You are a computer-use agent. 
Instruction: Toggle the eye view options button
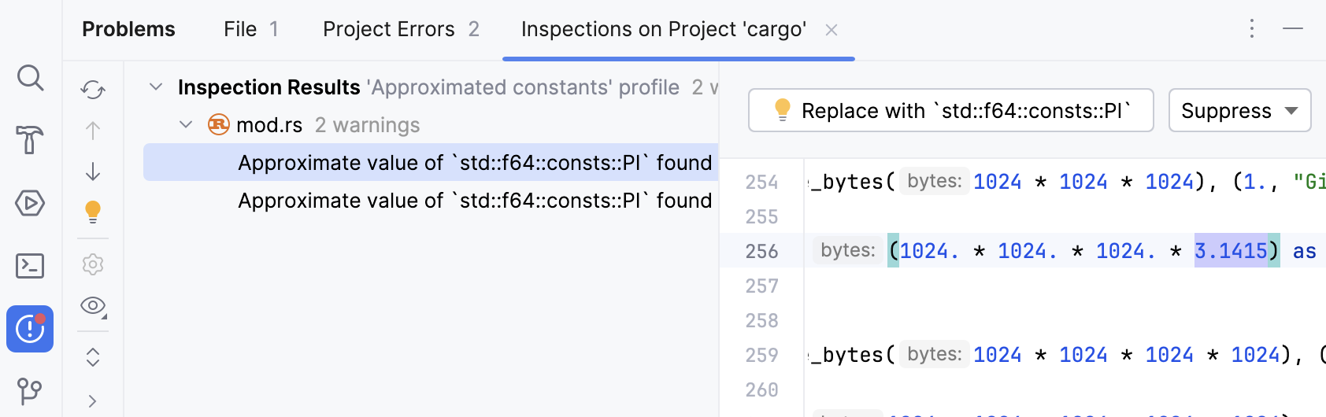pyautogui.click(x=93, y=305)
